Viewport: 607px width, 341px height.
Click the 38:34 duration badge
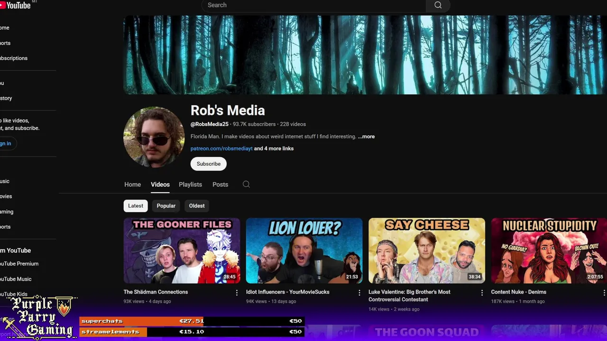(475, 277)
